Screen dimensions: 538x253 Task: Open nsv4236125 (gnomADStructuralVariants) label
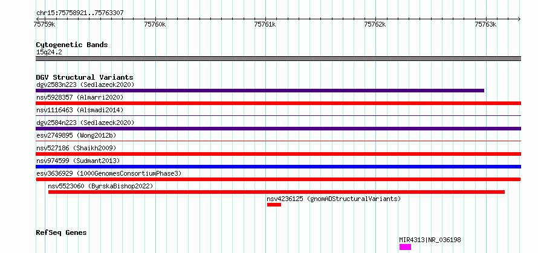point(334,199)
